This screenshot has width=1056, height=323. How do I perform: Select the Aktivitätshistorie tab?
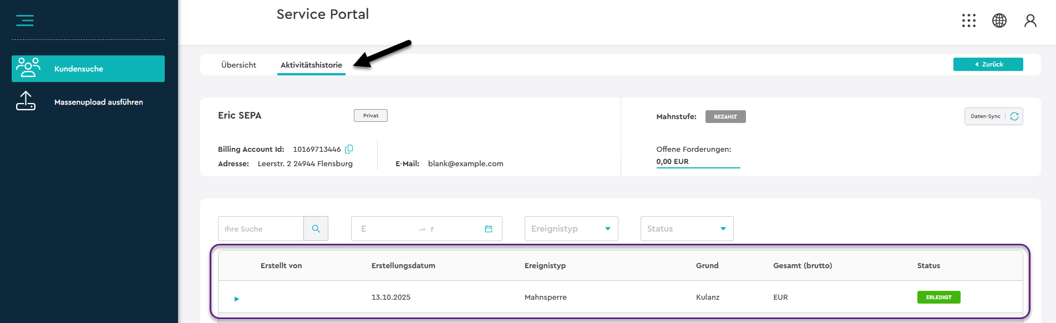pyautogui.click(x=311, y=65)
